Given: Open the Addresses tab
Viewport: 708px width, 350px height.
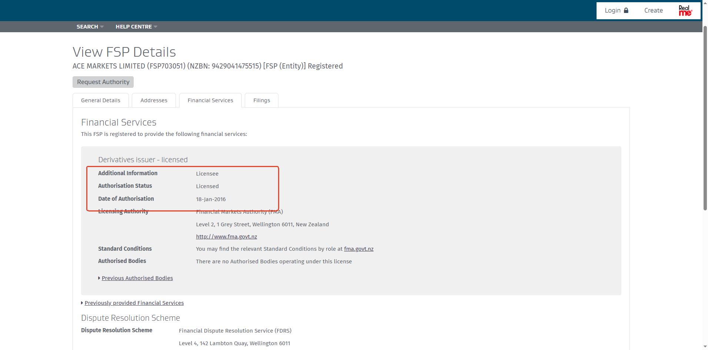Looking at the screenshot, I should 154,100.
